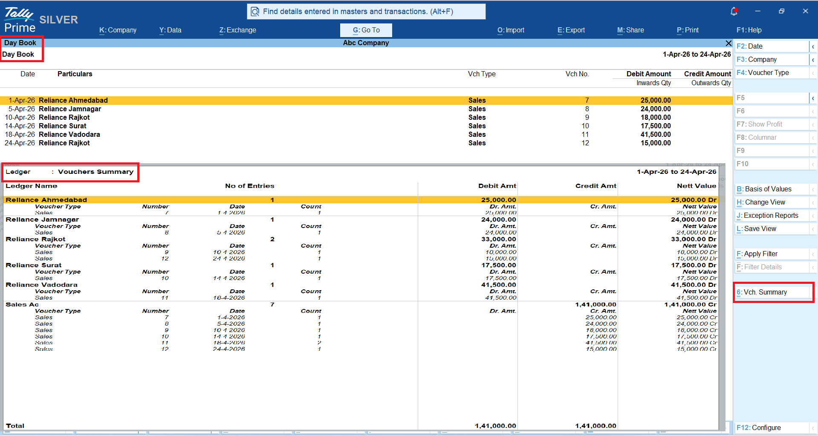The width and height of the screenshot is (818, 436).
Task: Open the K: Company menu
Action: click(x=118, y=30)
